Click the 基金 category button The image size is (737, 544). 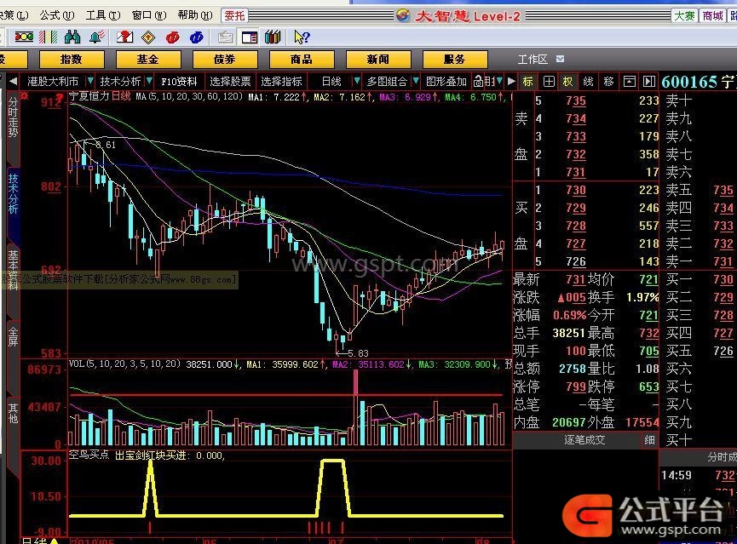tap(148, 60)
